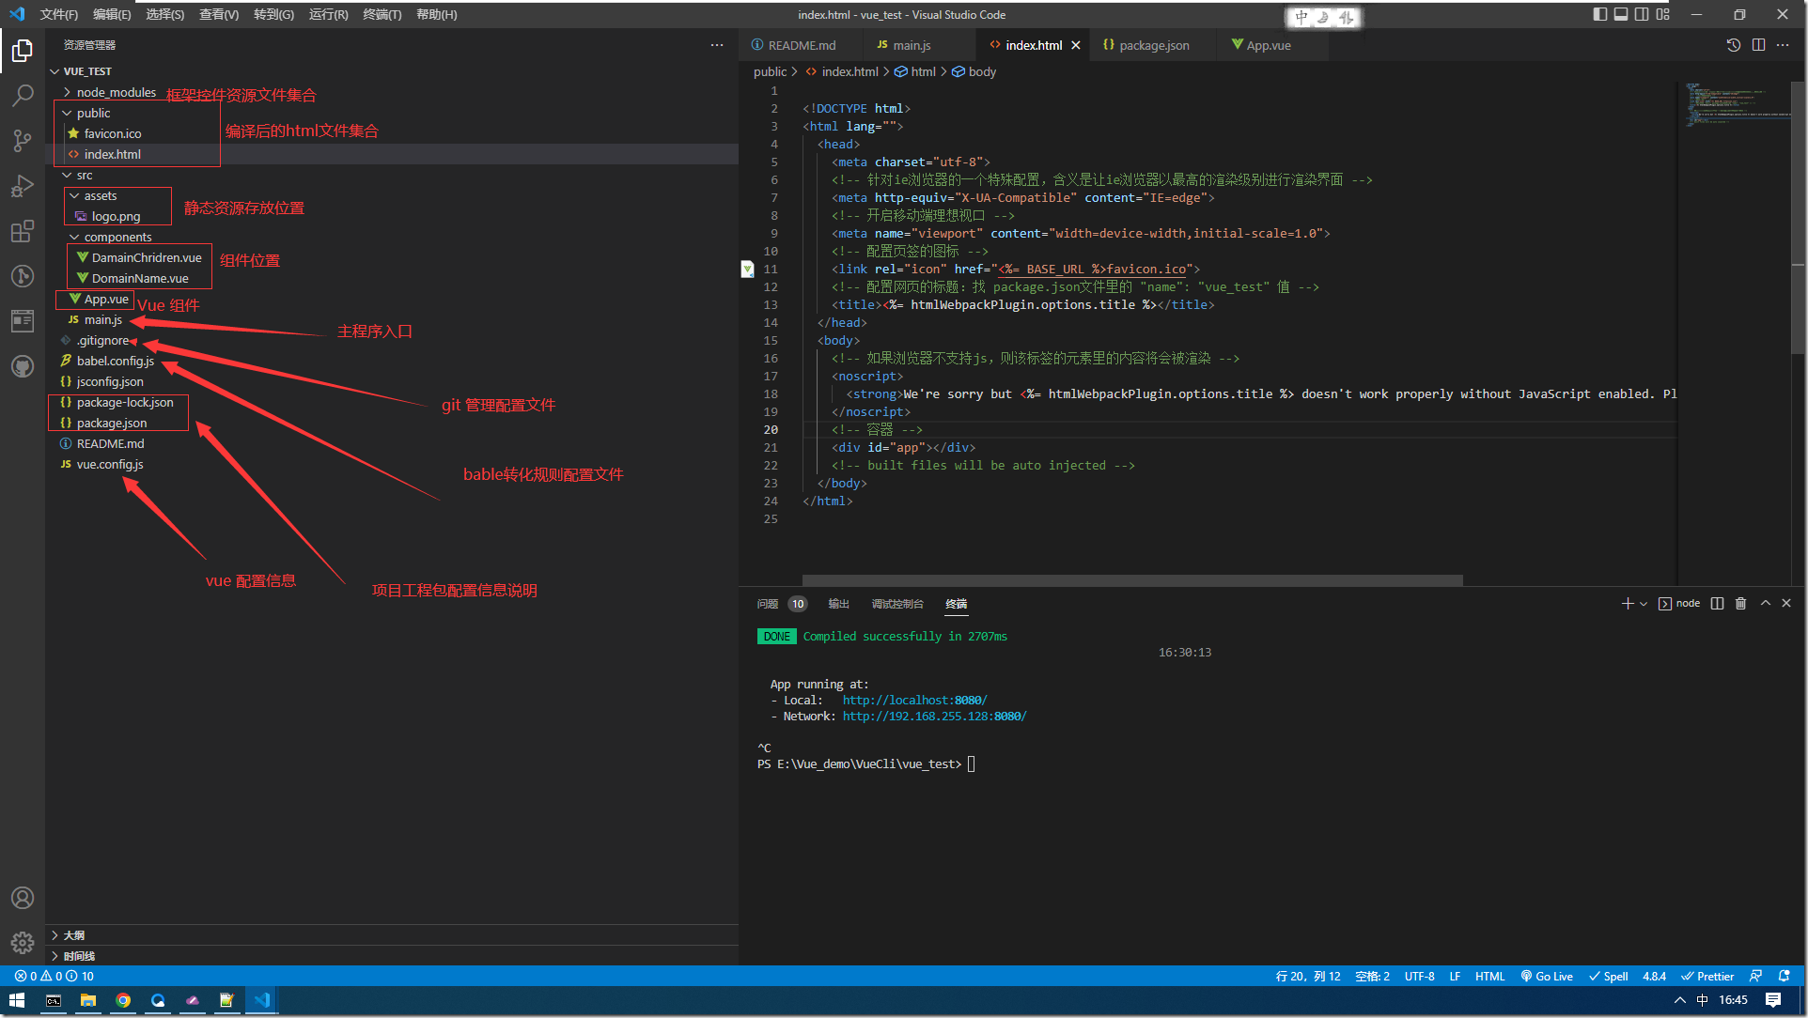Screen dimensions: 1808x1018
Task: Switch to the 问题 problems panel tab
Action: [x=782, y=604]
